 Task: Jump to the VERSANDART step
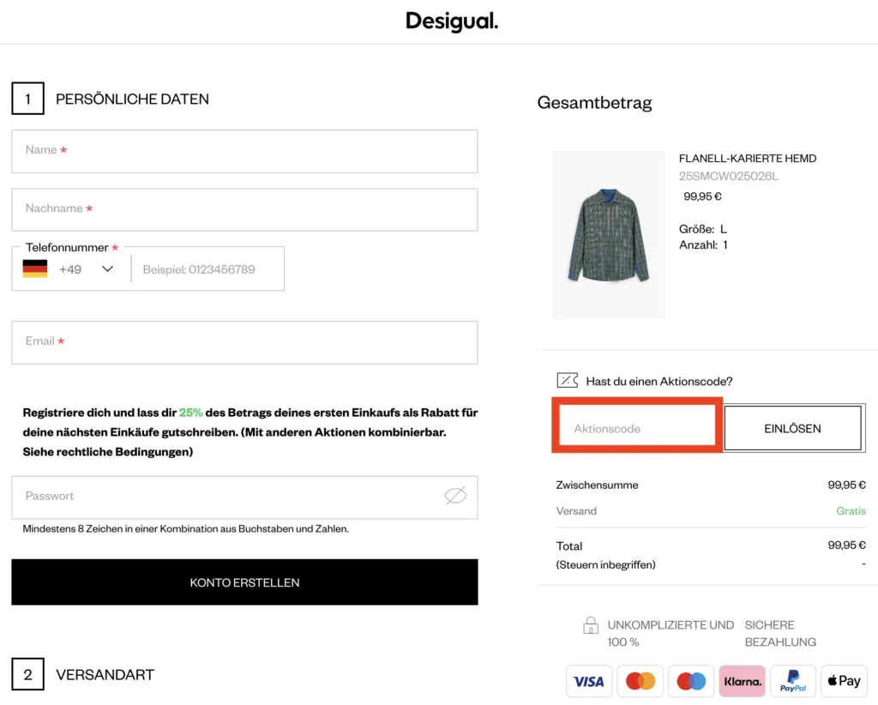click(105, 674)
